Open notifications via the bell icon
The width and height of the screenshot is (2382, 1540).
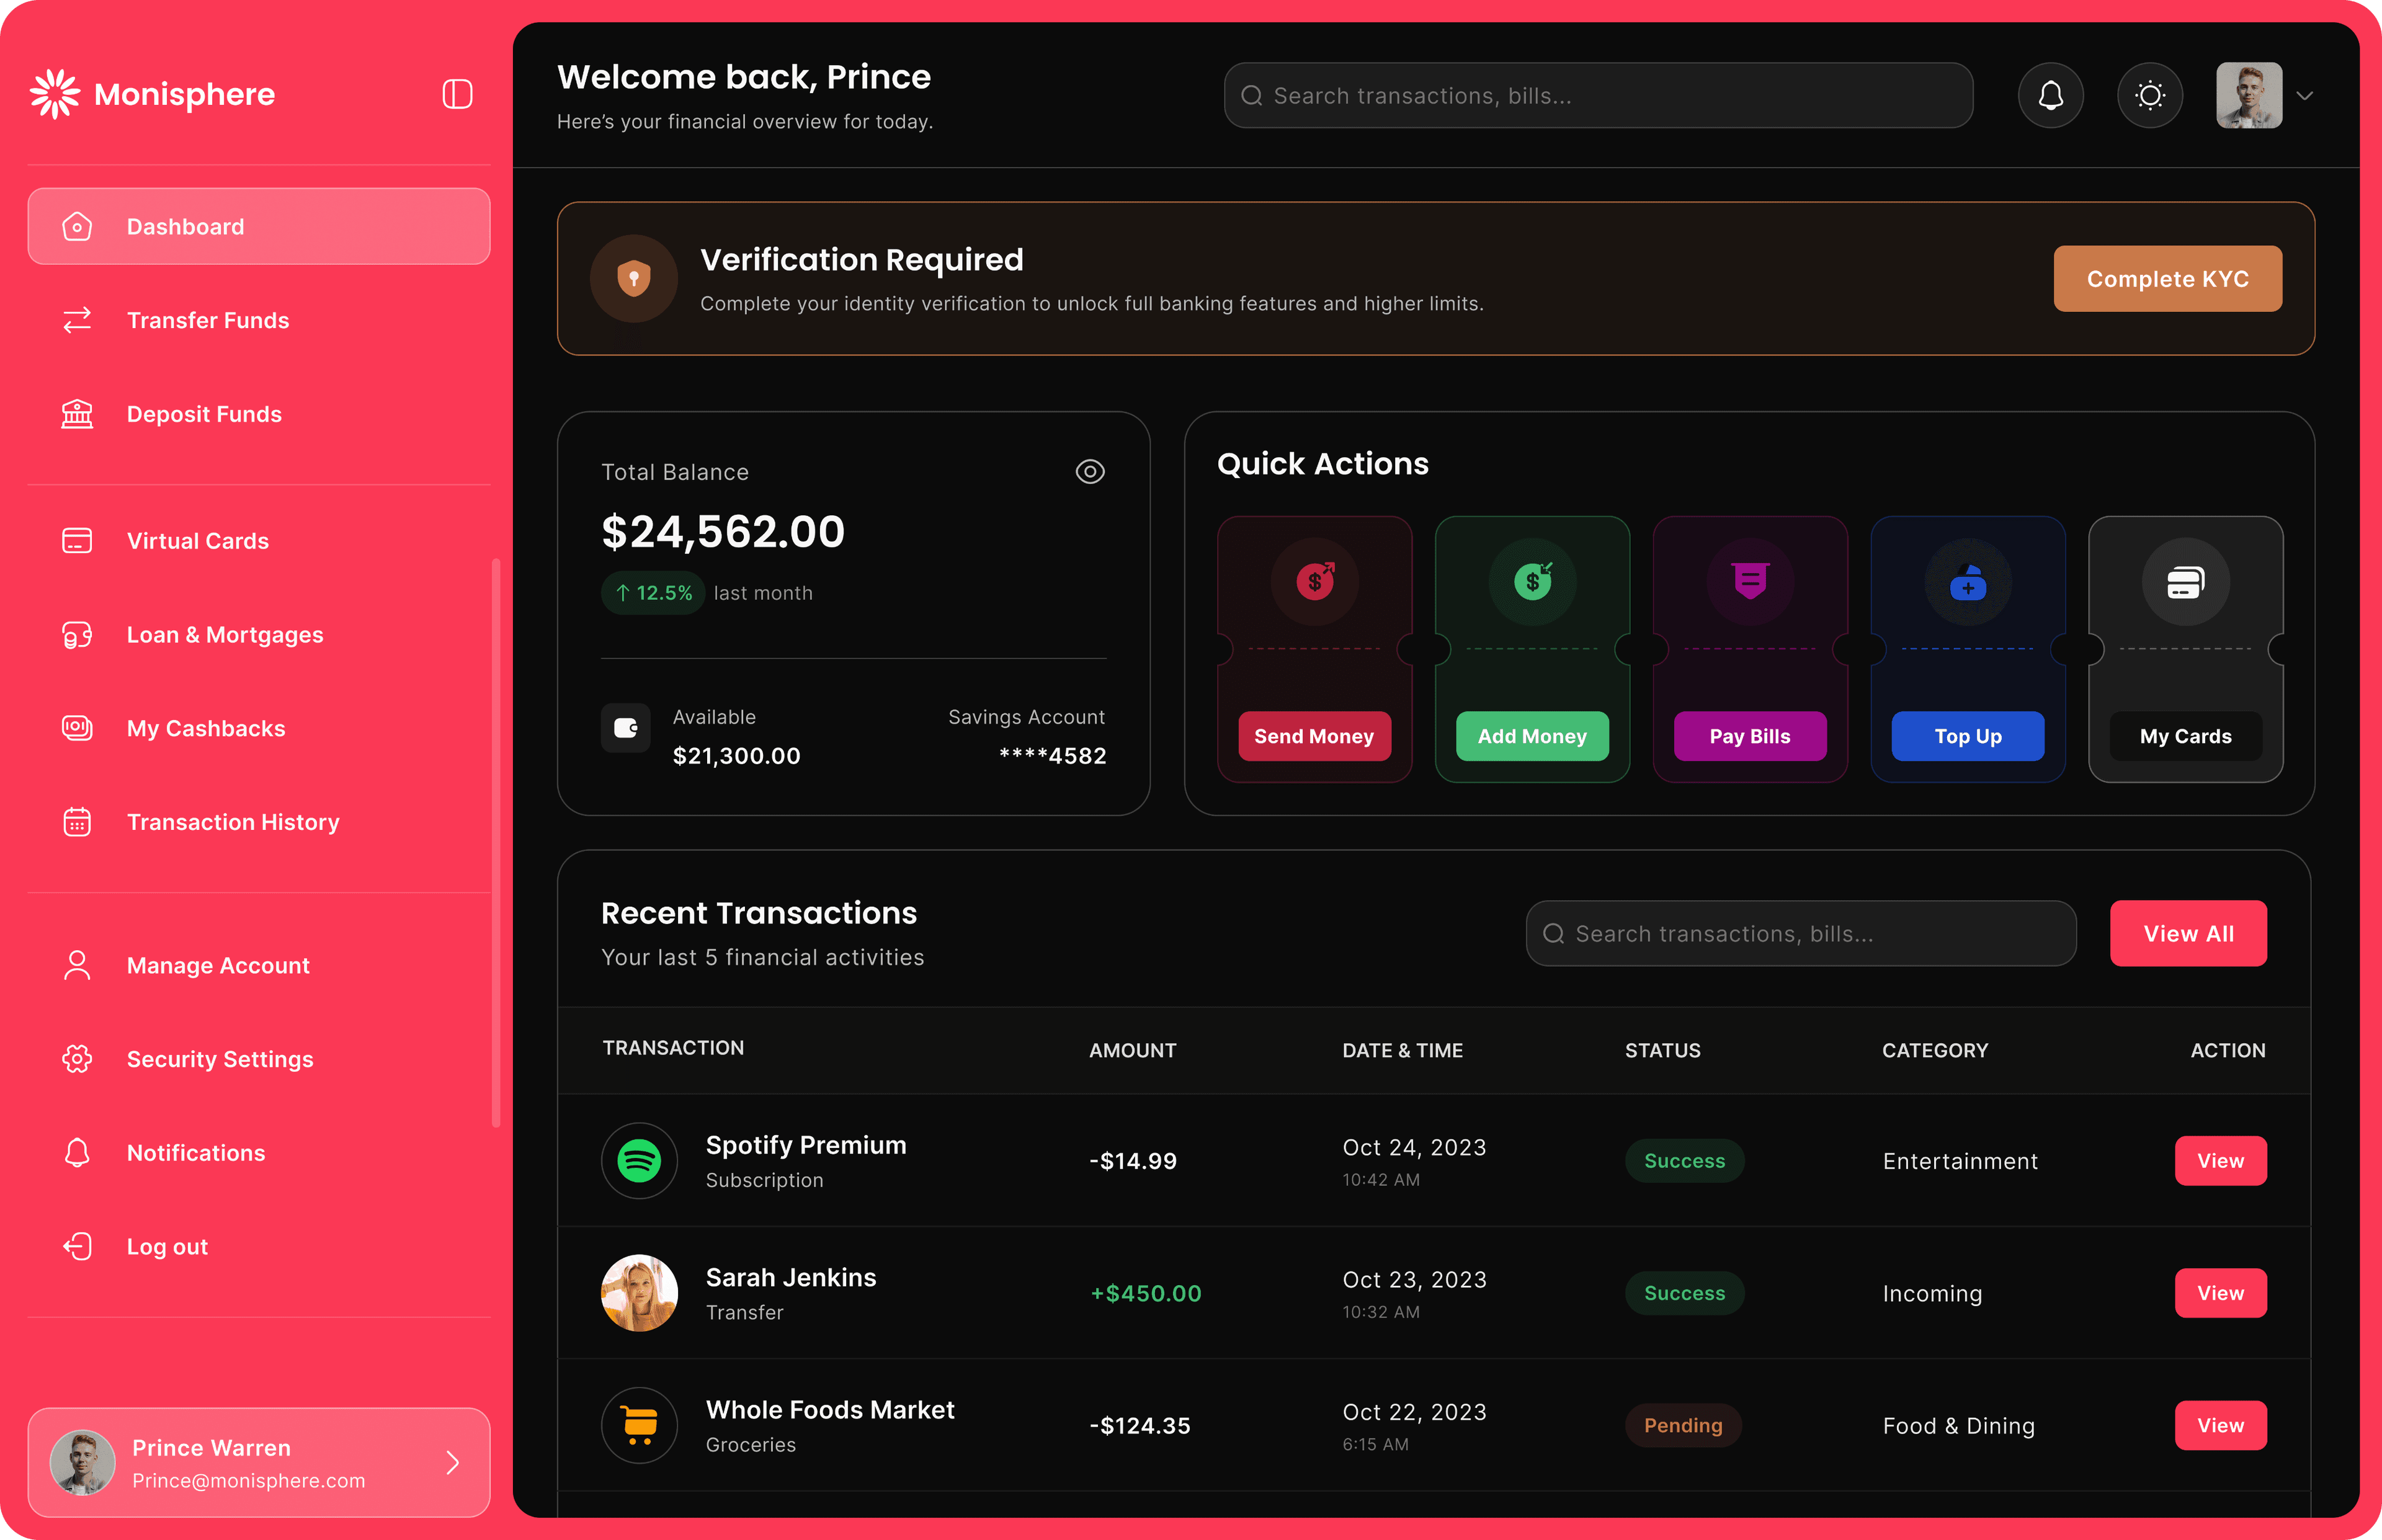pos(2050,95)
